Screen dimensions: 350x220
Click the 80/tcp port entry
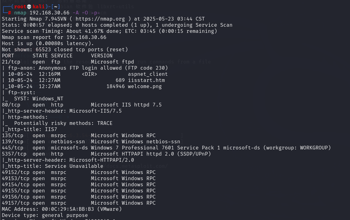pyautogui.click(x=11, y=105)
